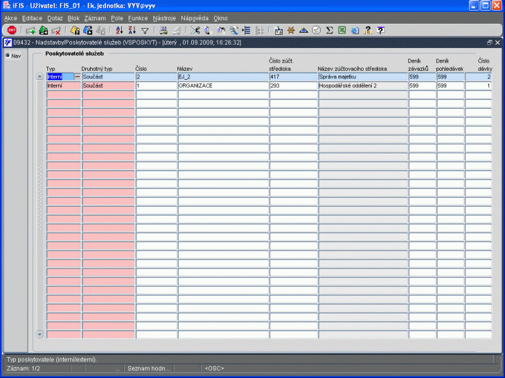Click the enter query icon
Screen dimensions: 505x378
coord(75,30)
